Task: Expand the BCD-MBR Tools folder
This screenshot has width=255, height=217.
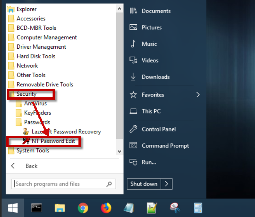Action: click(x=32, y=28)
